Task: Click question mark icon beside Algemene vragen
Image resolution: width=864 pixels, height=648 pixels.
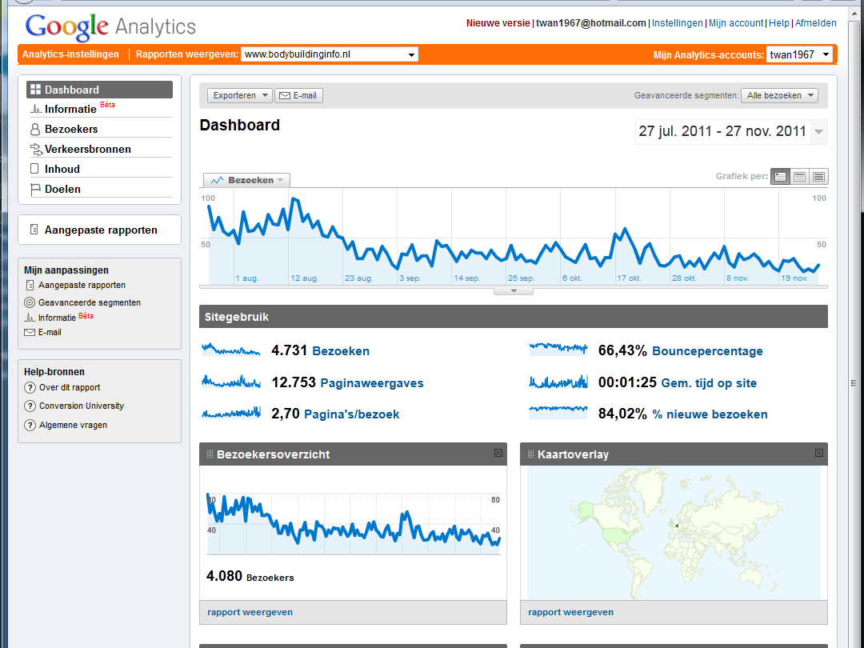Action: pos(30,426)
